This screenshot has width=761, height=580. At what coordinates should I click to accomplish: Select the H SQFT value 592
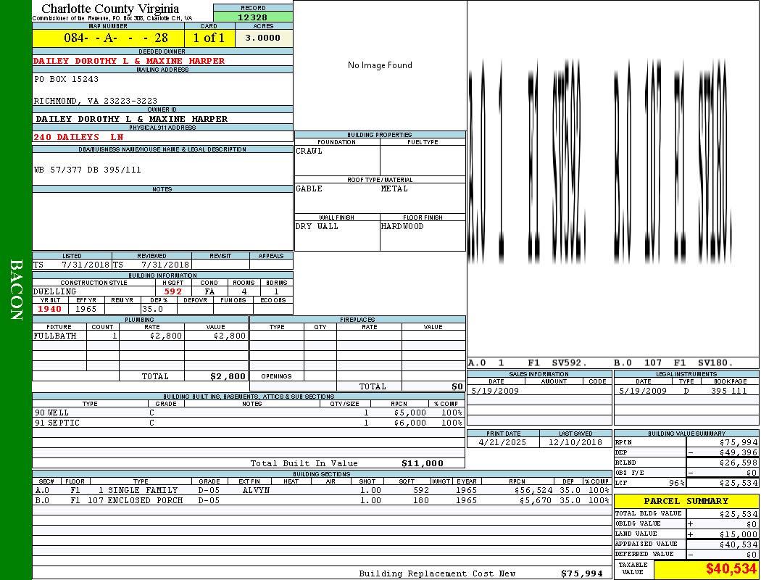(172, 291)
